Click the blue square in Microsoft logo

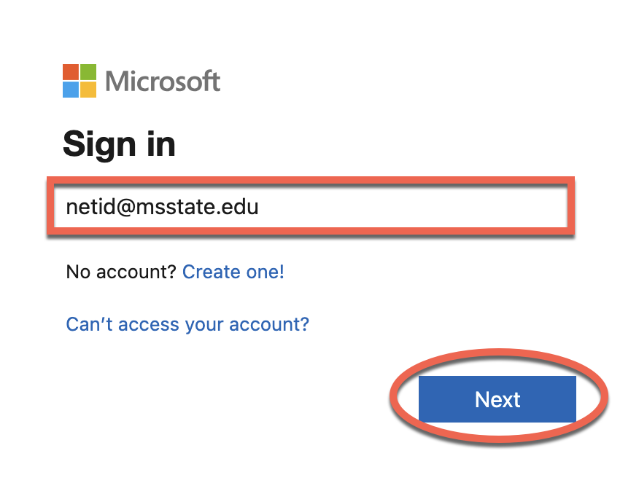(71, 90)
